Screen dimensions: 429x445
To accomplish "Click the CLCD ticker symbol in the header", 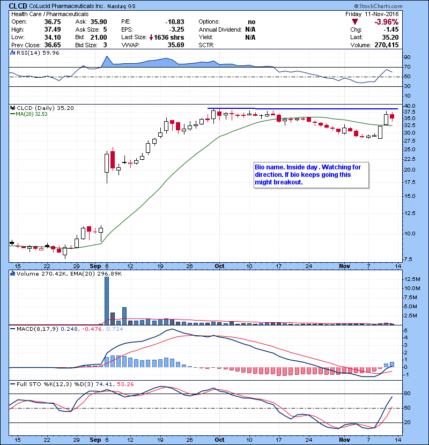I will coord(18,6).
